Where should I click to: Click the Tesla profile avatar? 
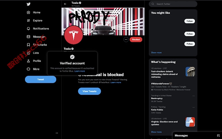[x=74, y=35]
